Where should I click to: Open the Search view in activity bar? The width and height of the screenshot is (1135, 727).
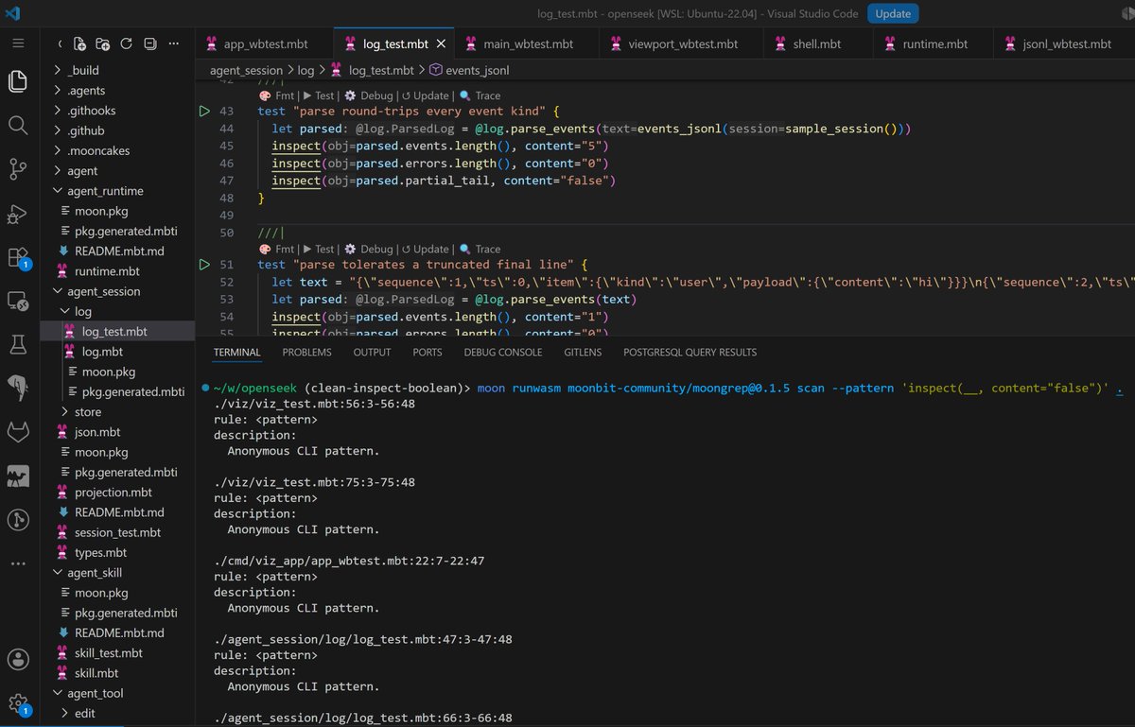[17, 125]
